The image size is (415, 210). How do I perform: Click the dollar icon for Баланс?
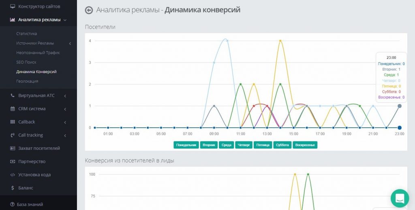tap(13, 188)
